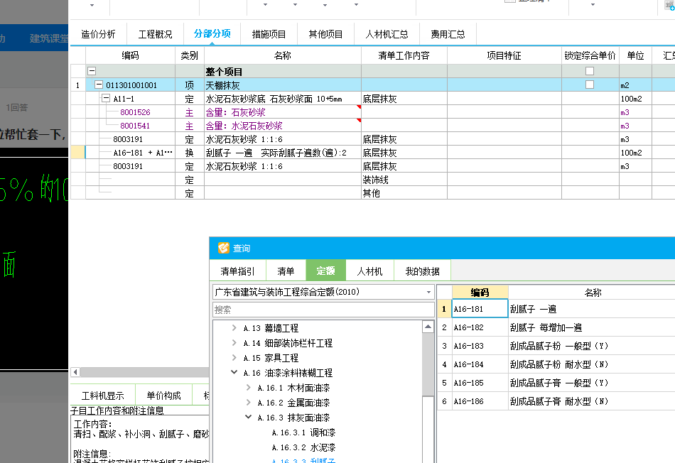Expand the A.13 幕墙工程 node
675x463 pixels.
coord(234,328)
